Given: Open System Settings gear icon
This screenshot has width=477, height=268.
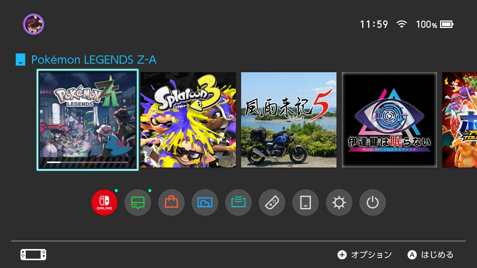Looking at the screenshot, I should point(339,202).
